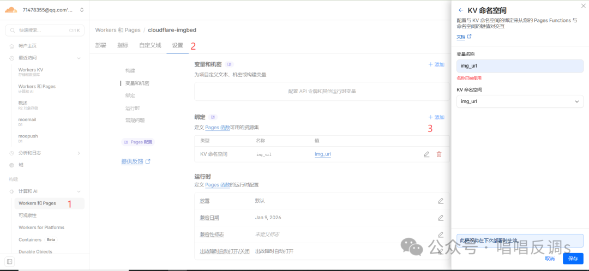Screen dimensions: 589x271
Task: Switch to the 部署 tab
Action: pyautogui.click(x=100, y=45)
